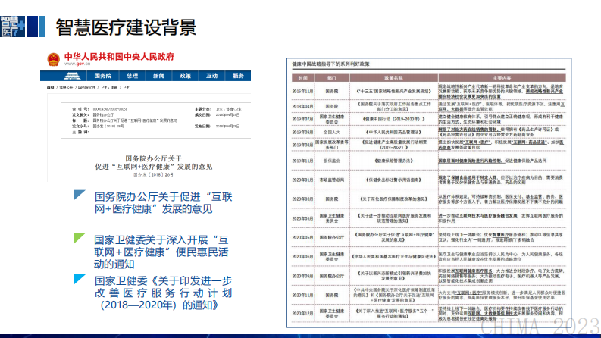Click the date cell 2020年01月
601x338 pixels.
(x=303, y=180)
